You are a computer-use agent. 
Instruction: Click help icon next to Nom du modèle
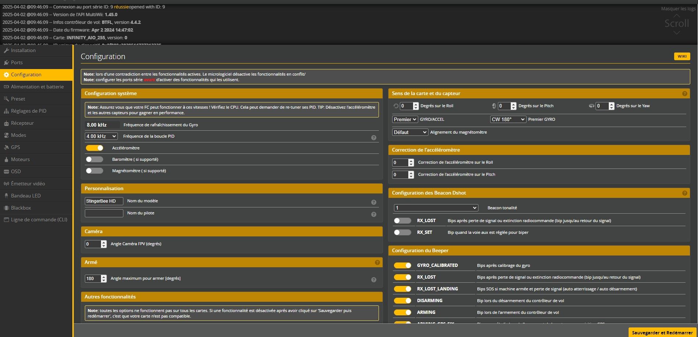(x=373, y=202)
